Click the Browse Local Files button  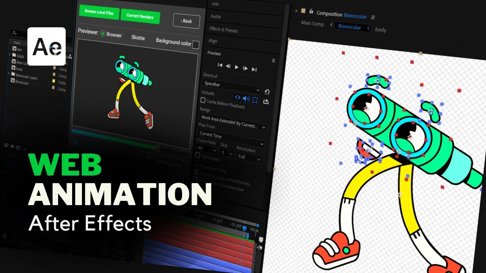pos(99,13)
